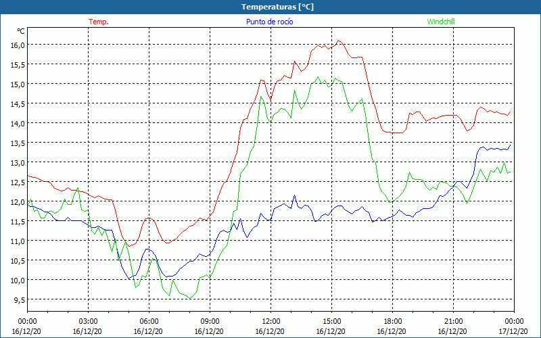The height and width of the screenshot is (338, 541).
Task: Click the 11,5 y-axis value
Action: tap(18, 222)
